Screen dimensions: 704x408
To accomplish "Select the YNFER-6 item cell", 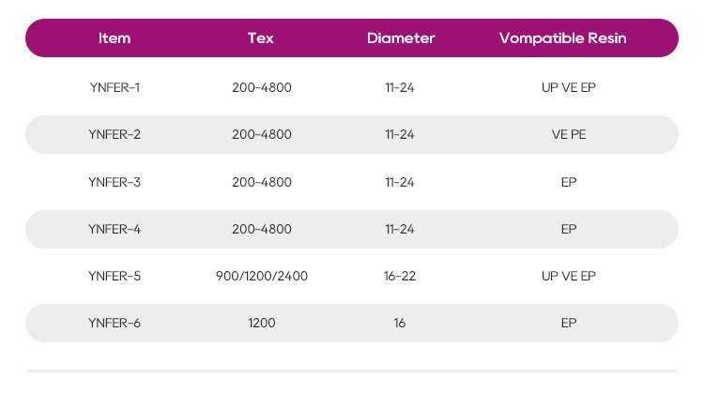I will (115, 324).
